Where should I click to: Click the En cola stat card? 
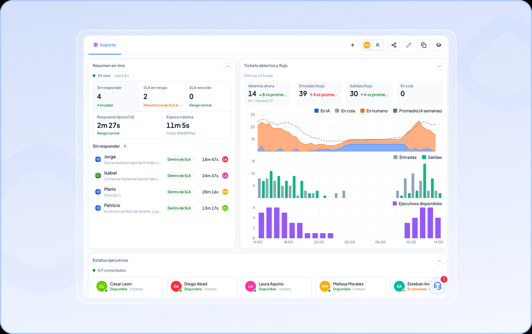420,93
